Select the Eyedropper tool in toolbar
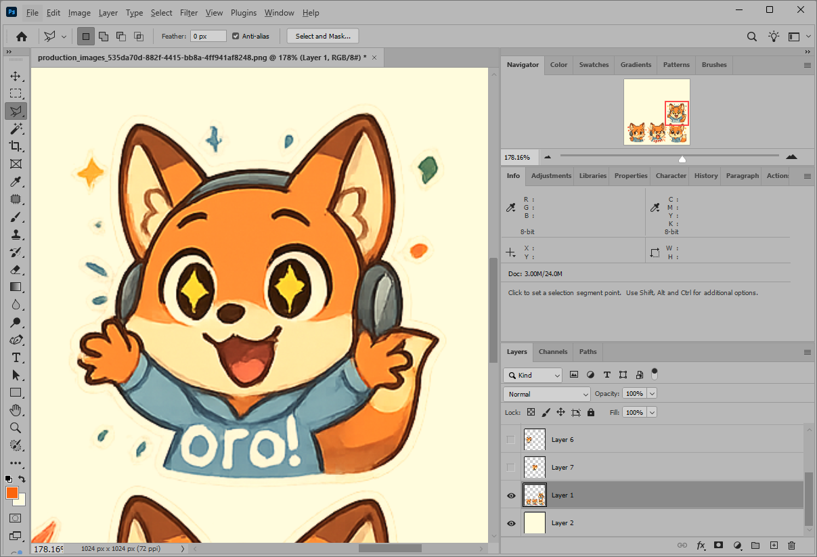Screen dimensions: 817x557 pyautogui.click(x=16, y=181)
